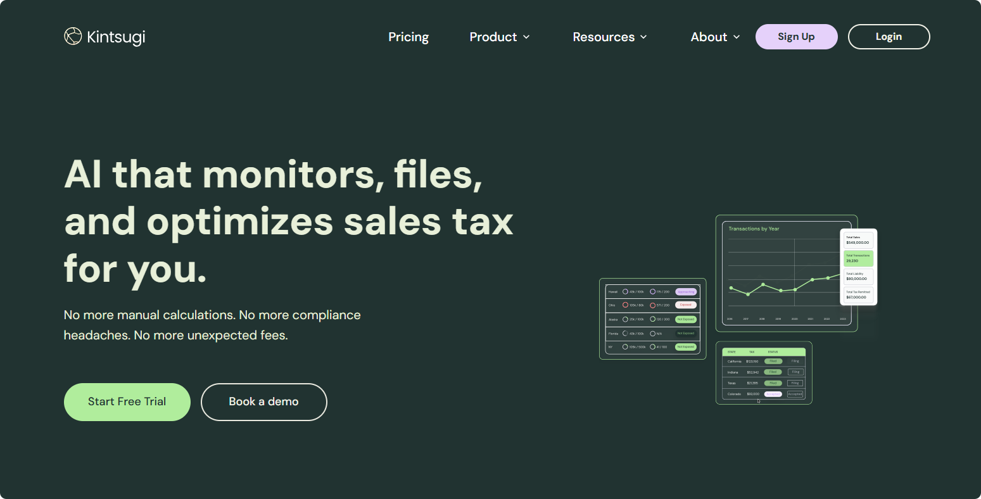Click the Kintsugi logo icon
This screenshot has width=981, height=499.
[x=73, y=37]
